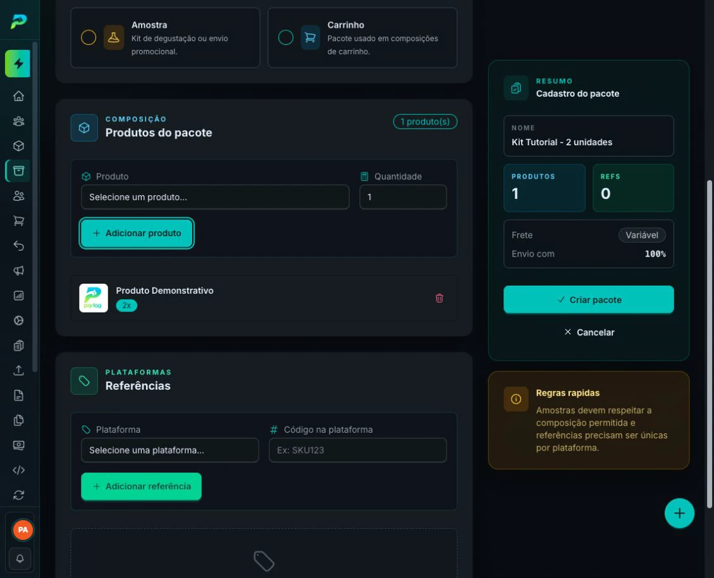The width and height of the screenshot is (714, 578).
Task: Open the upload arrow sidebar icon
Action: pos(18,370)
